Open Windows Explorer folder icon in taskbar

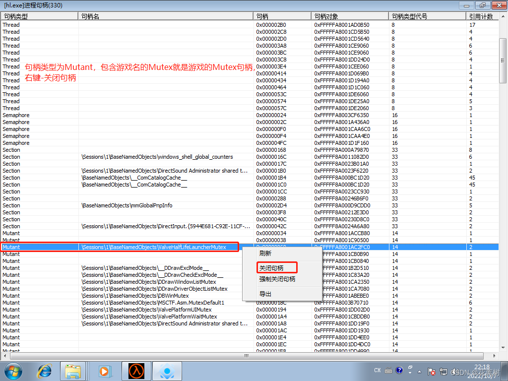(73, 371)
